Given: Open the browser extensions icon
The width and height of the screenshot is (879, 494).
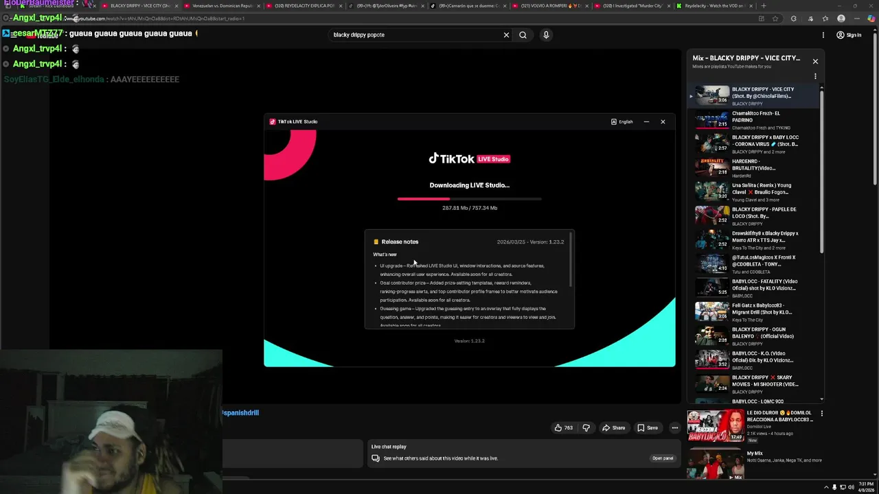Looking at the screenshot, I should (x=793, y=19).
